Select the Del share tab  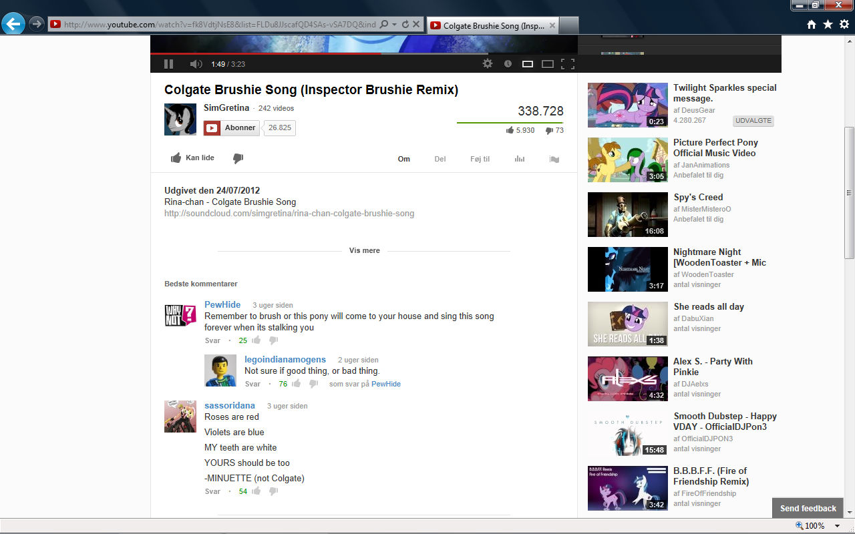(440, 159)
